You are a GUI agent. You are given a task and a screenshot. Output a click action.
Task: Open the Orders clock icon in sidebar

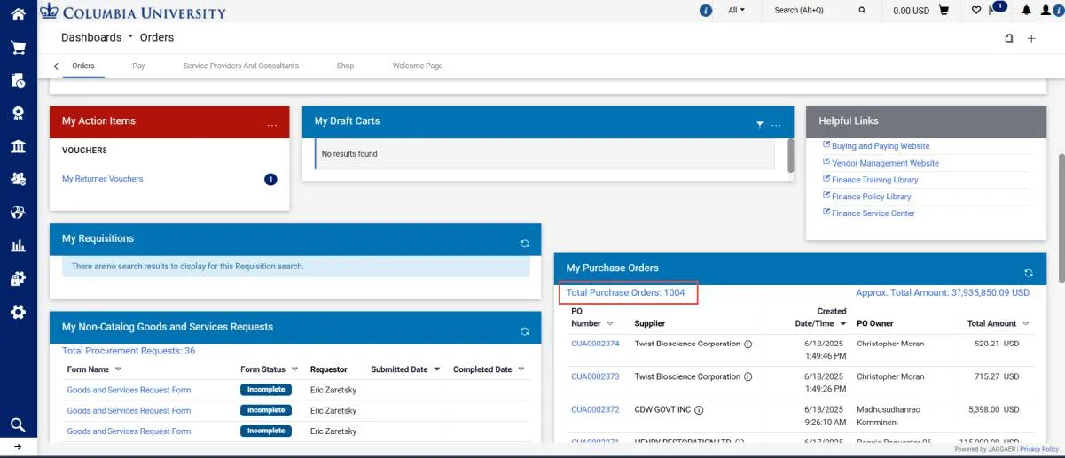point(18,81)
